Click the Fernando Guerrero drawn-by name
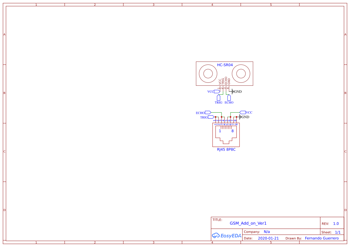Image resolution: width=350 pixels, height=247 pixels. point(322,238)
